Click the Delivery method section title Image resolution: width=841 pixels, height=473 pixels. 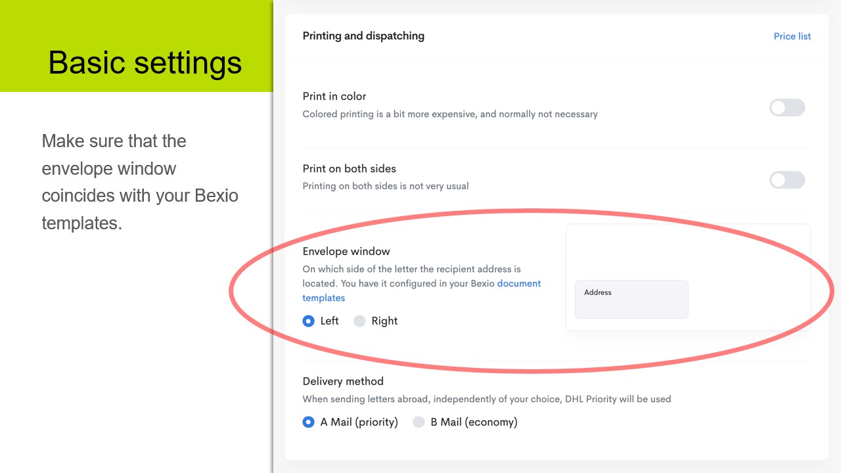pyautogui.click(x=342, y=381)
